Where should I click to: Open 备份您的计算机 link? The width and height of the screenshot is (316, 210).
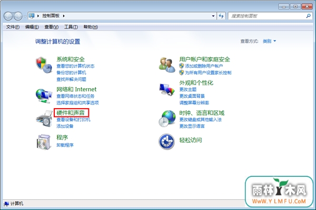pyautogui.click(x=71, y=72)
